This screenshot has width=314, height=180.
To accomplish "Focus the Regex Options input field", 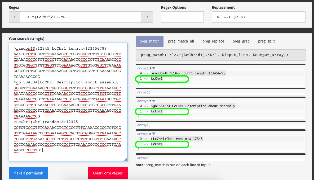I will [182, 17].
